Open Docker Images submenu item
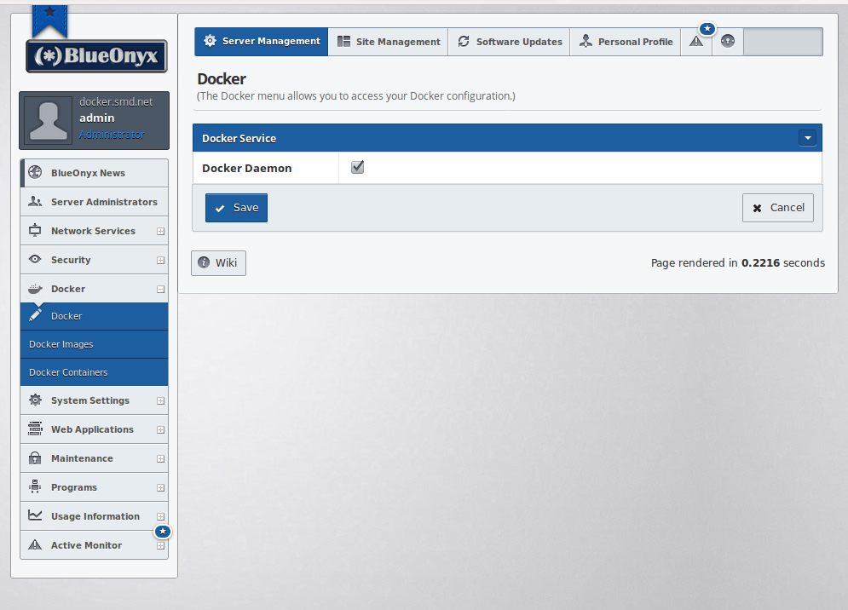Image resolution: width=848 pixels, height=610 pixels. 94,344
